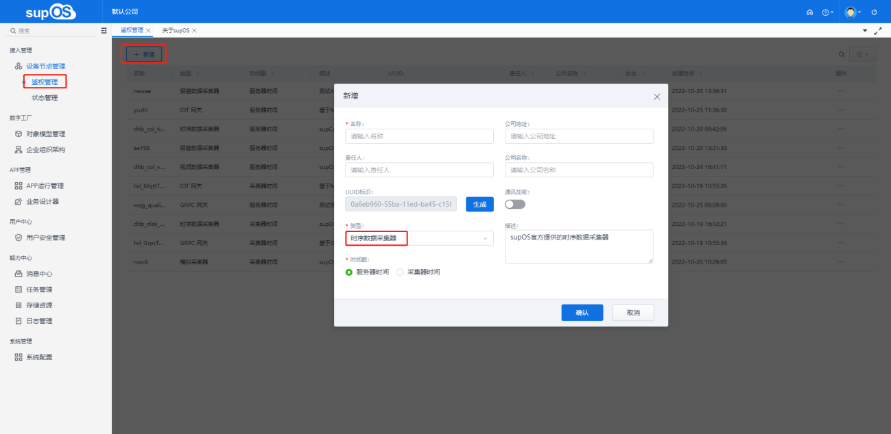This screenshot has height=434, width=891.
Task: Select the 服务器时间 radio button
Action: (349, 272)
